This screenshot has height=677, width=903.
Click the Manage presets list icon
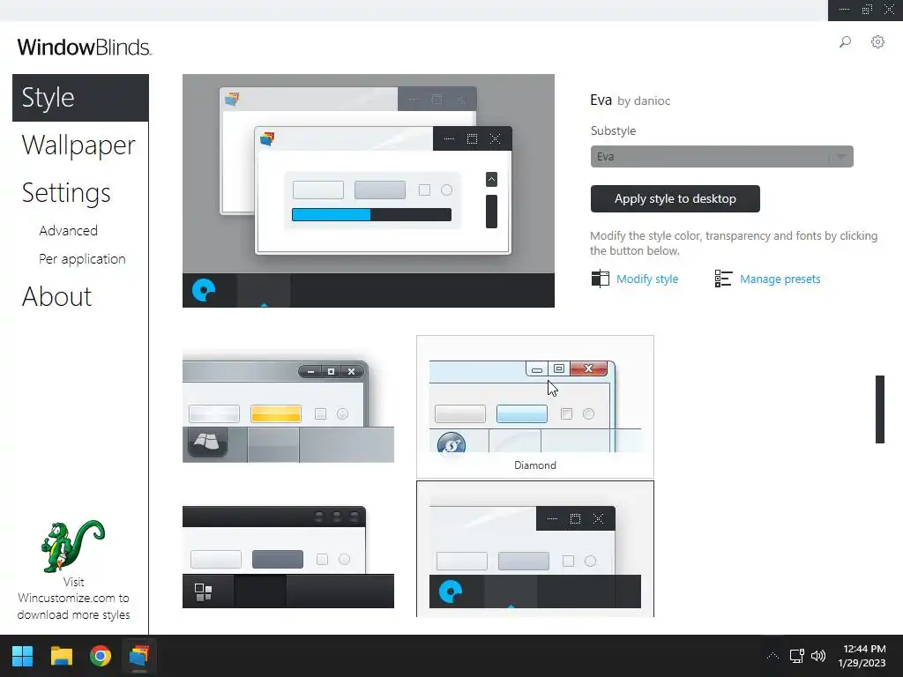tap(723, 279)
